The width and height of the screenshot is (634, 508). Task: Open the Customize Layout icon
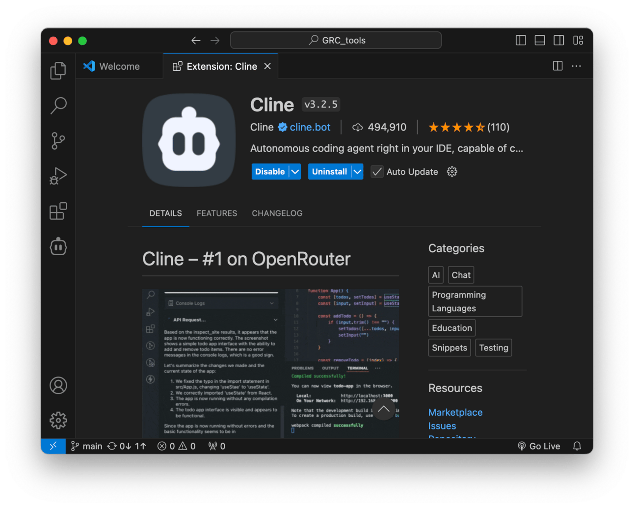click(578, 40)
